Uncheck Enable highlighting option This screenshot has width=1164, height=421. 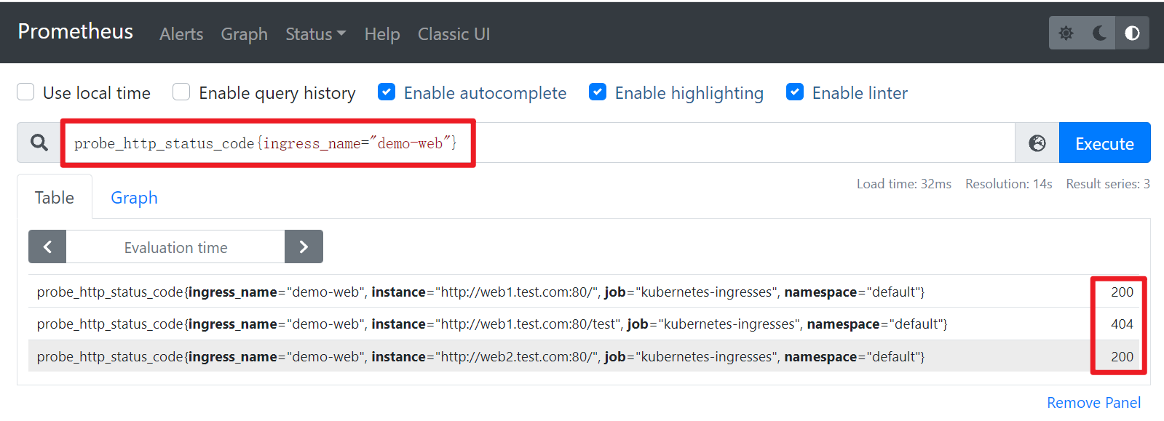598,92
